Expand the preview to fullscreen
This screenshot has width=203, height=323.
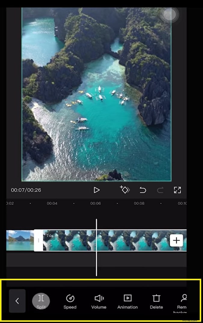(177, 190)
